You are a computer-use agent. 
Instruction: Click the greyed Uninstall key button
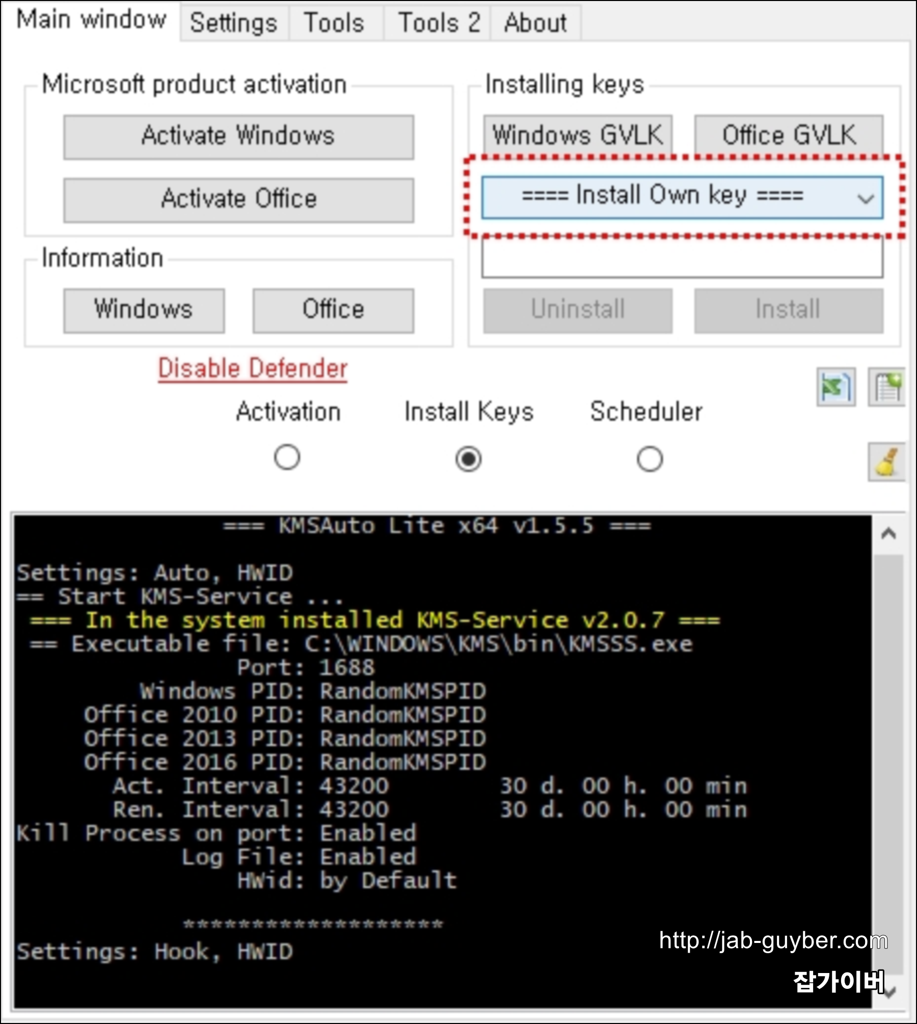point(578,310)
